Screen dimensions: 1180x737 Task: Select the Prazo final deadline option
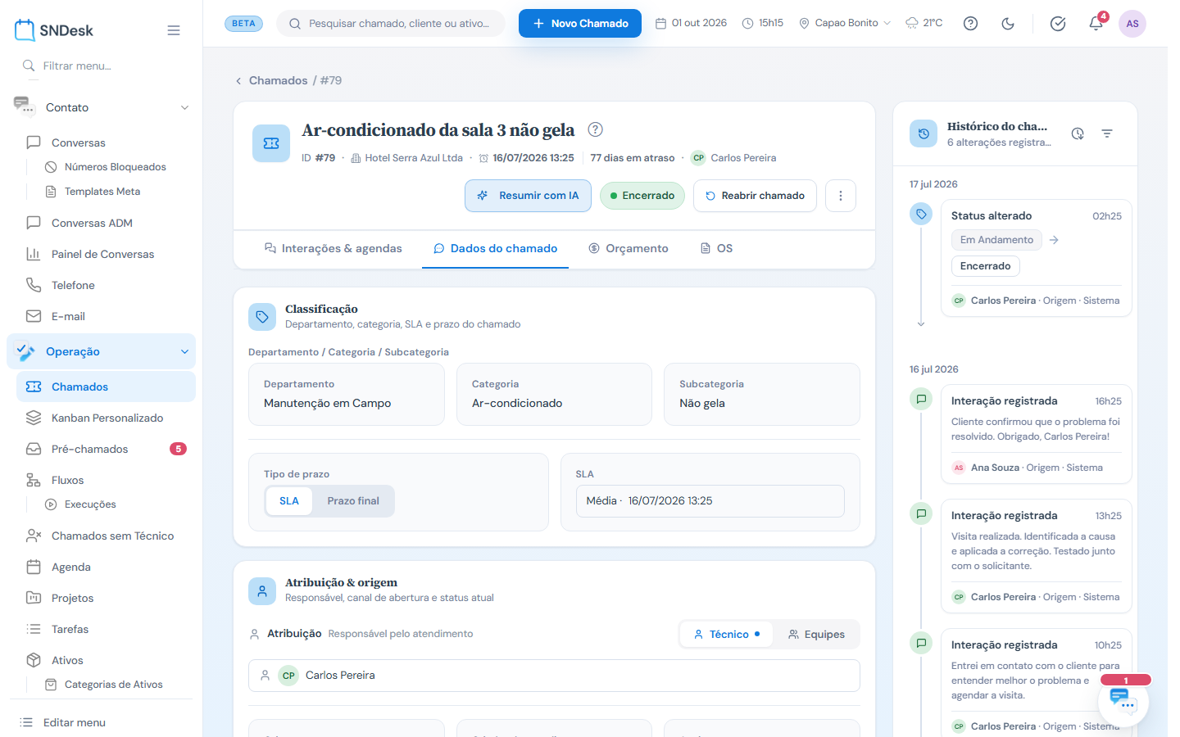(353, 501)
